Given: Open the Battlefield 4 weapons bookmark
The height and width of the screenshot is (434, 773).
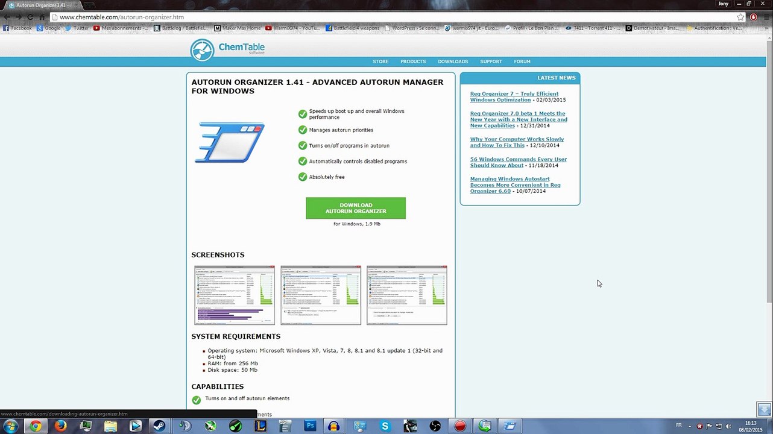Looking at the screenshot, I should coord(353,28).
